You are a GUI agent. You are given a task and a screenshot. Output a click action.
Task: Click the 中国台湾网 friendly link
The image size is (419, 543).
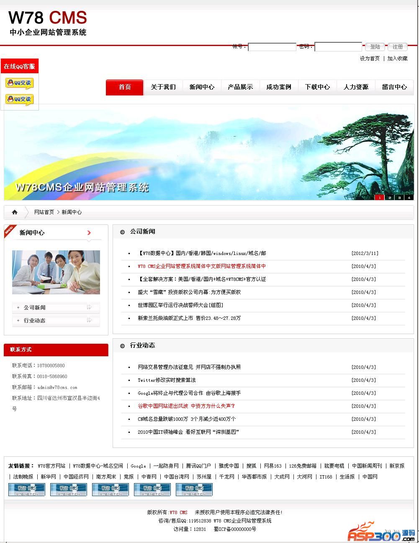coord(176,477)
